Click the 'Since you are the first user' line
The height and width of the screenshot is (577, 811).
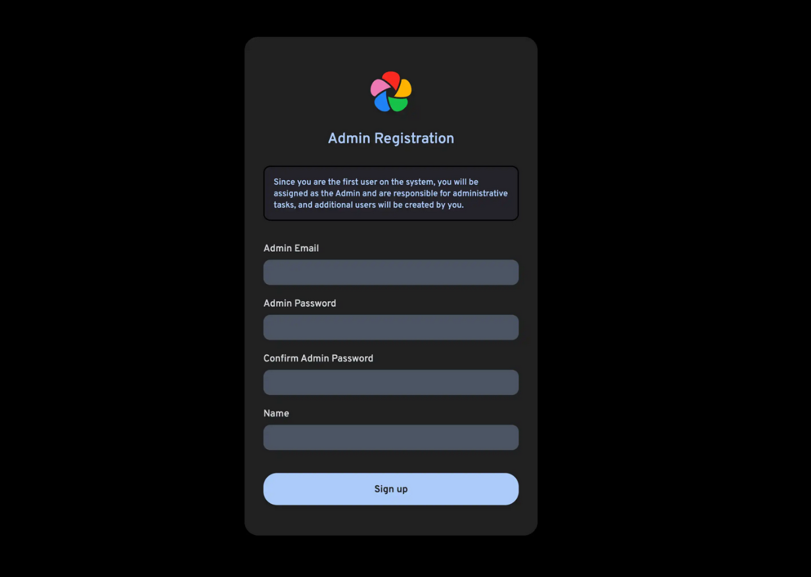click(376, 182)
